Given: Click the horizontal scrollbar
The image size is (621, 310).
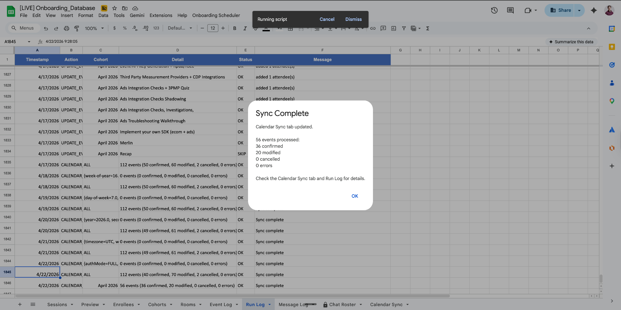Looking at the screenshot, I should pos(233,296).
